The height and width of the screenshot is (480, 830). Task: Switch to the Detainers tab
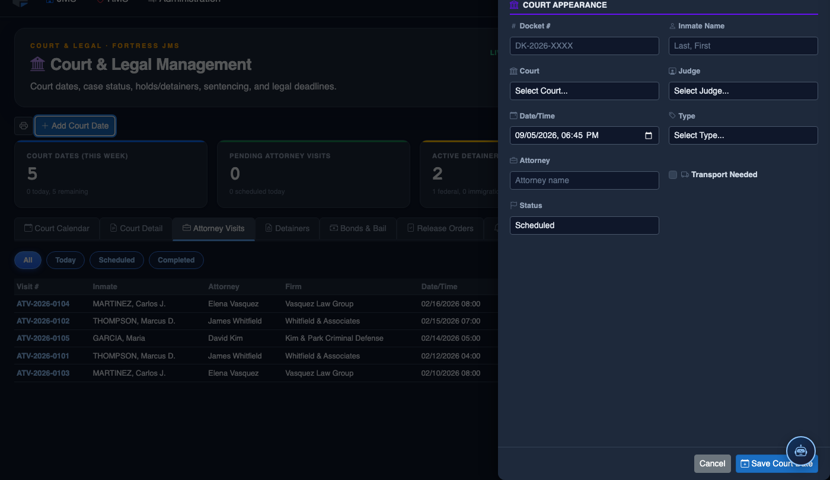click(287, 229)
